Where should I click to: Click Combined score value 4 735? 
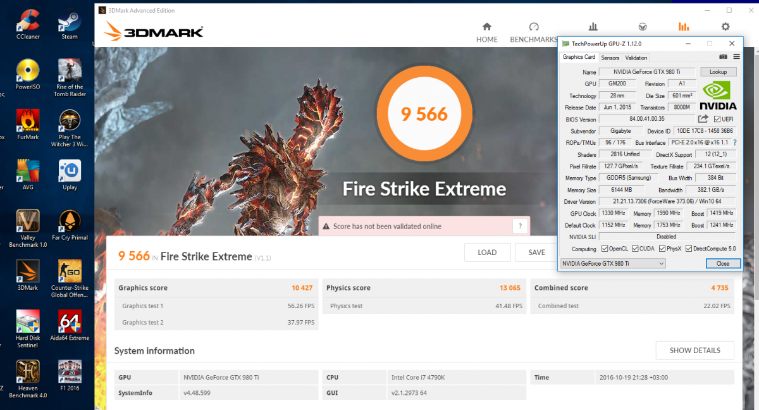coord(720,288)
